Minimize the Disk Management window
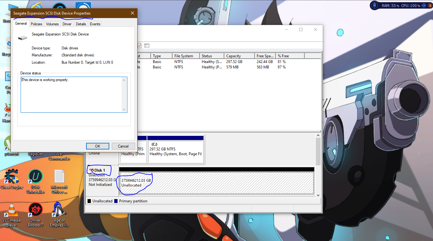The image size is (433, 241). [286, 29]
